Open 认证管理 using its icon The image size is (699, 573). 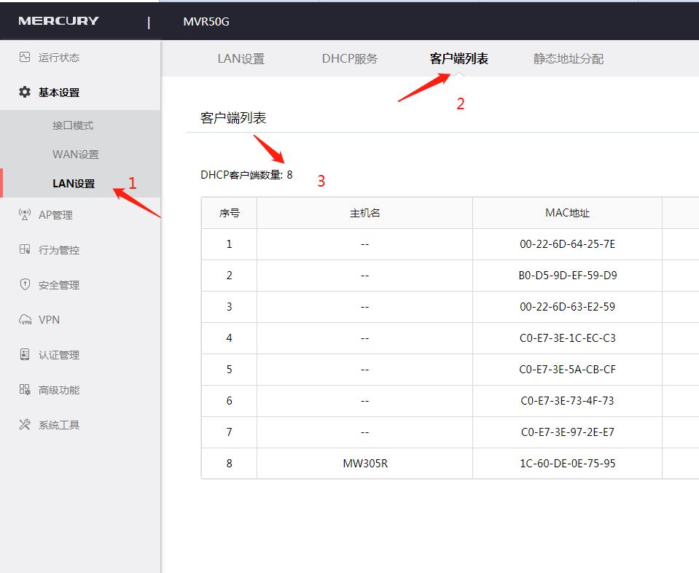tap(24, 354)
